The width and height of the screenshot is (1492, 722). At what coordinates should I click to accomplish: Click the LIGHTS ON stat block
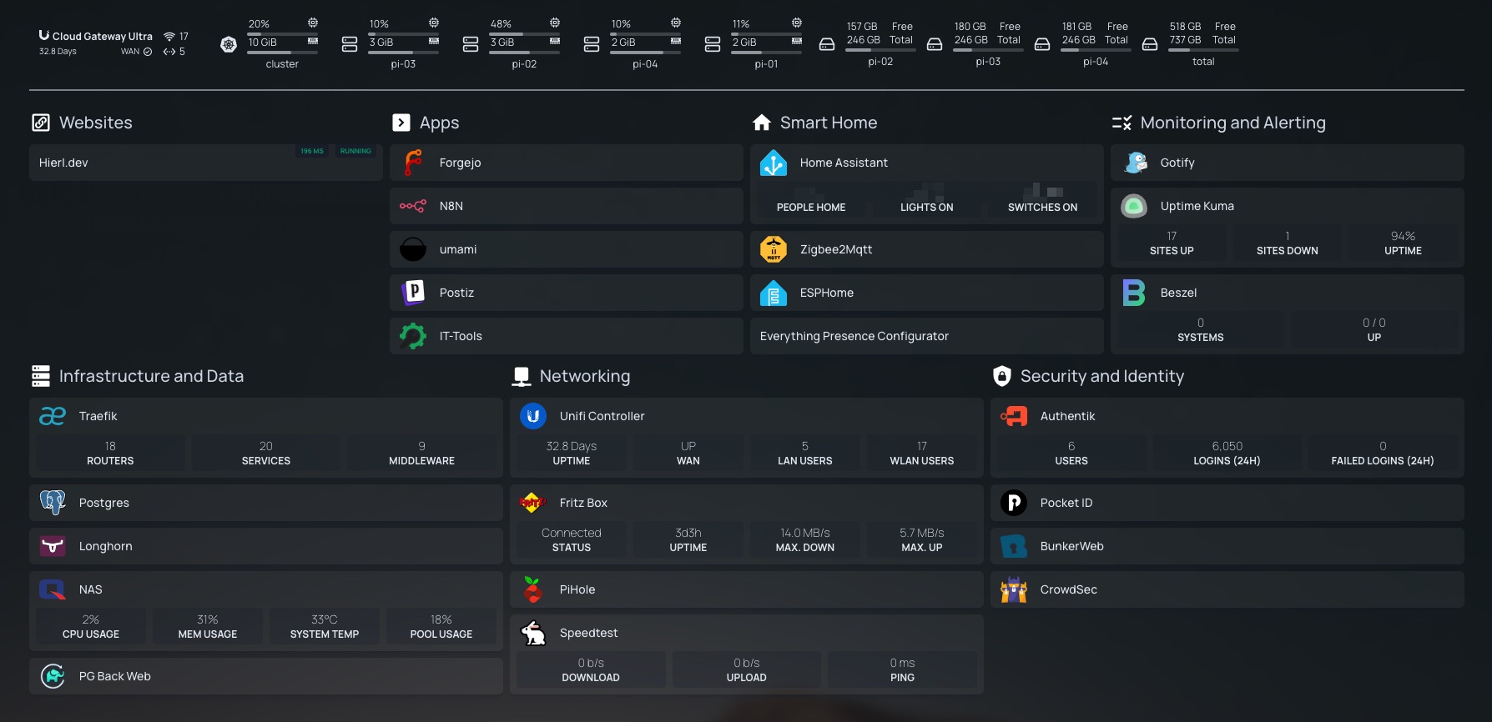point(927,200)
